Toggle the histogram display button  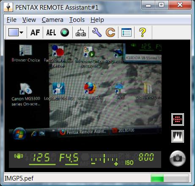tap(178, 136)
